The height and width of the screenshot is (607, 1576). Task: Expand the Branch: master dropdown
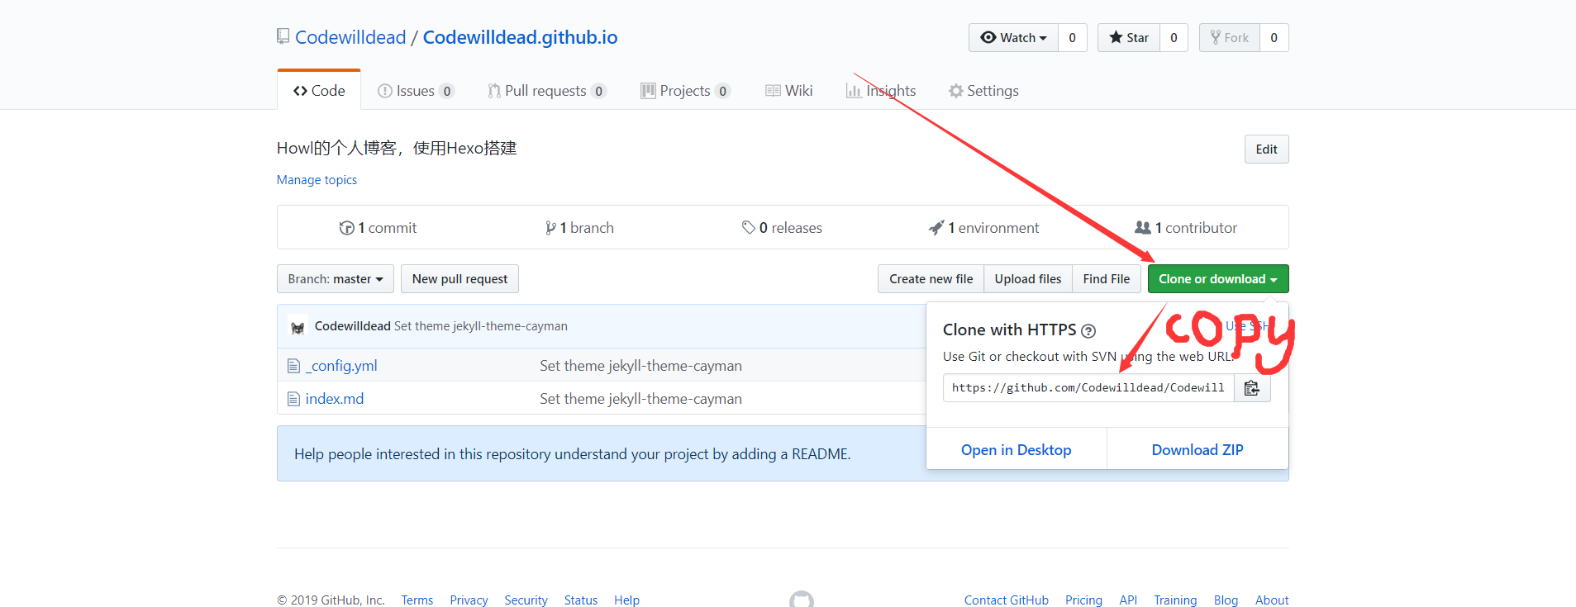(336, 279)
